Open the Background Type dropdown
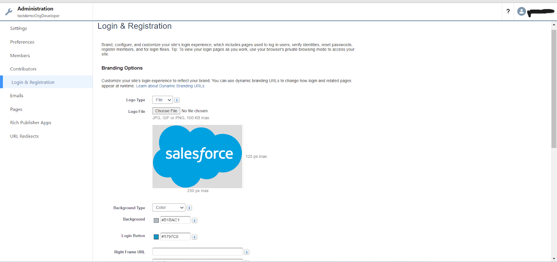The image size is (557, 262). (x=169, y=208)
